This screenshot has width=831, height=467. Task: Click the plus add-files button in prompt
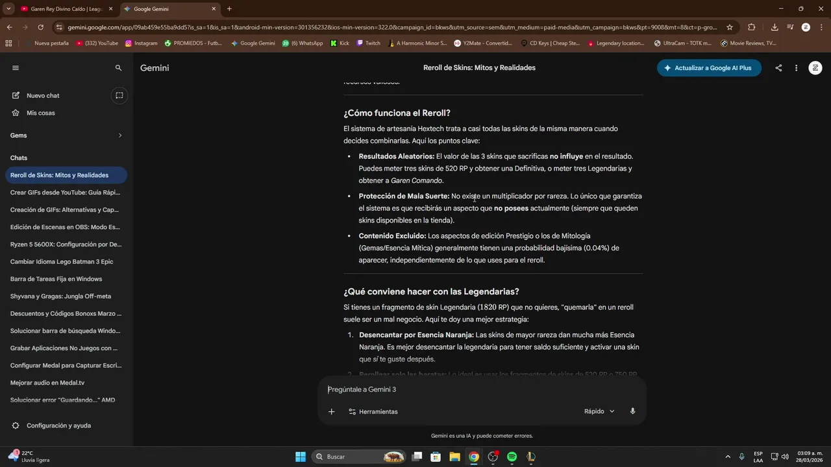[x=331, y=411]
